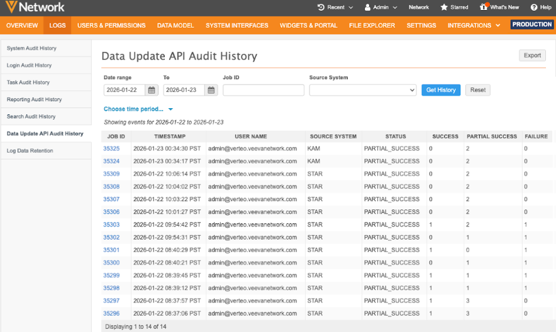Open the To date calendar picker icon
The width and height of the screenshot is (556, 332).
click(x=211, y=90)
